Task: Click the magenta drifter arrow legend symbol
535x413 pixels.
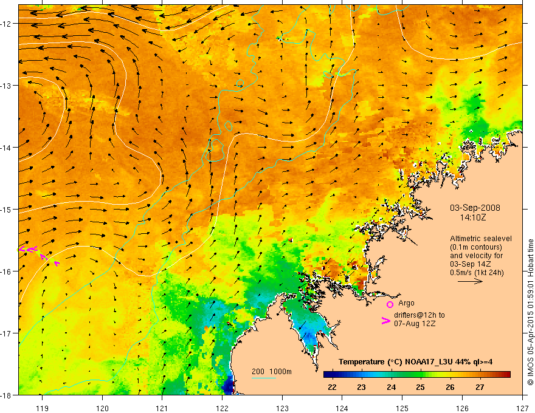Action: click(x=385, y=321)
